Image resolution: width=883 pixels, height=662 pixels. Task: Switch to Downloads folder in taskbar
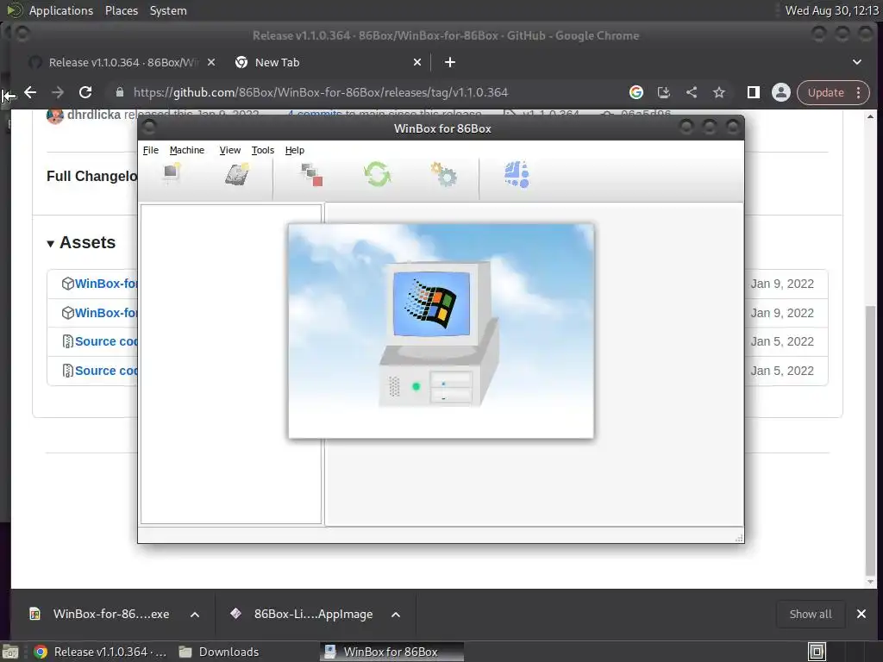pos(218,652)
